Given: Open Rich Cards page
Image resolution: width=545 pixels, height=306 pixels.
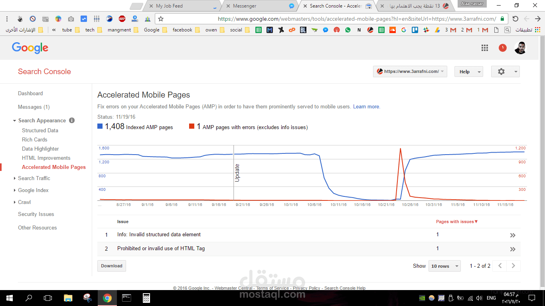Looking at the screenshot, I should tap(35, 139).
